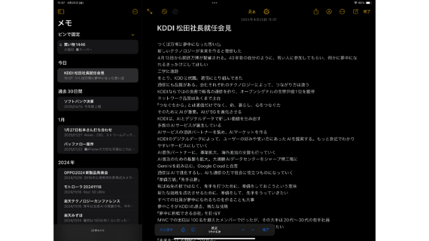Screen dimensions: 429x241
Task: Tap the home indicator bar at bottom
Action: (214, 239)
